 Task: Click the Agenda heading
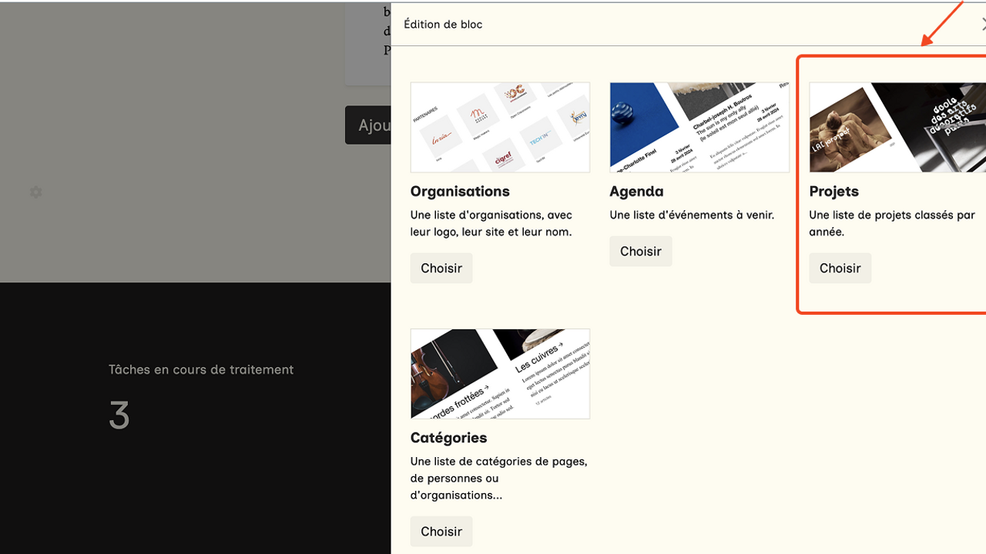coord(636,192)
